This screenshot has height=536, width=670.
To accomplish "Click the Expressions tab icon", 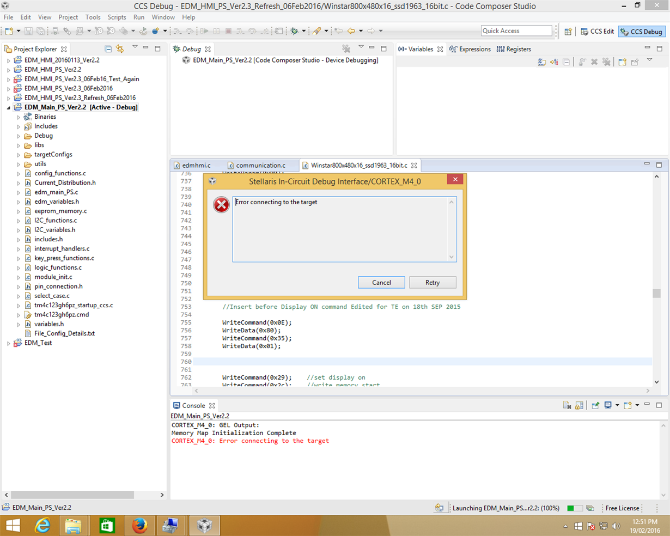I will [x=453, y=49].
